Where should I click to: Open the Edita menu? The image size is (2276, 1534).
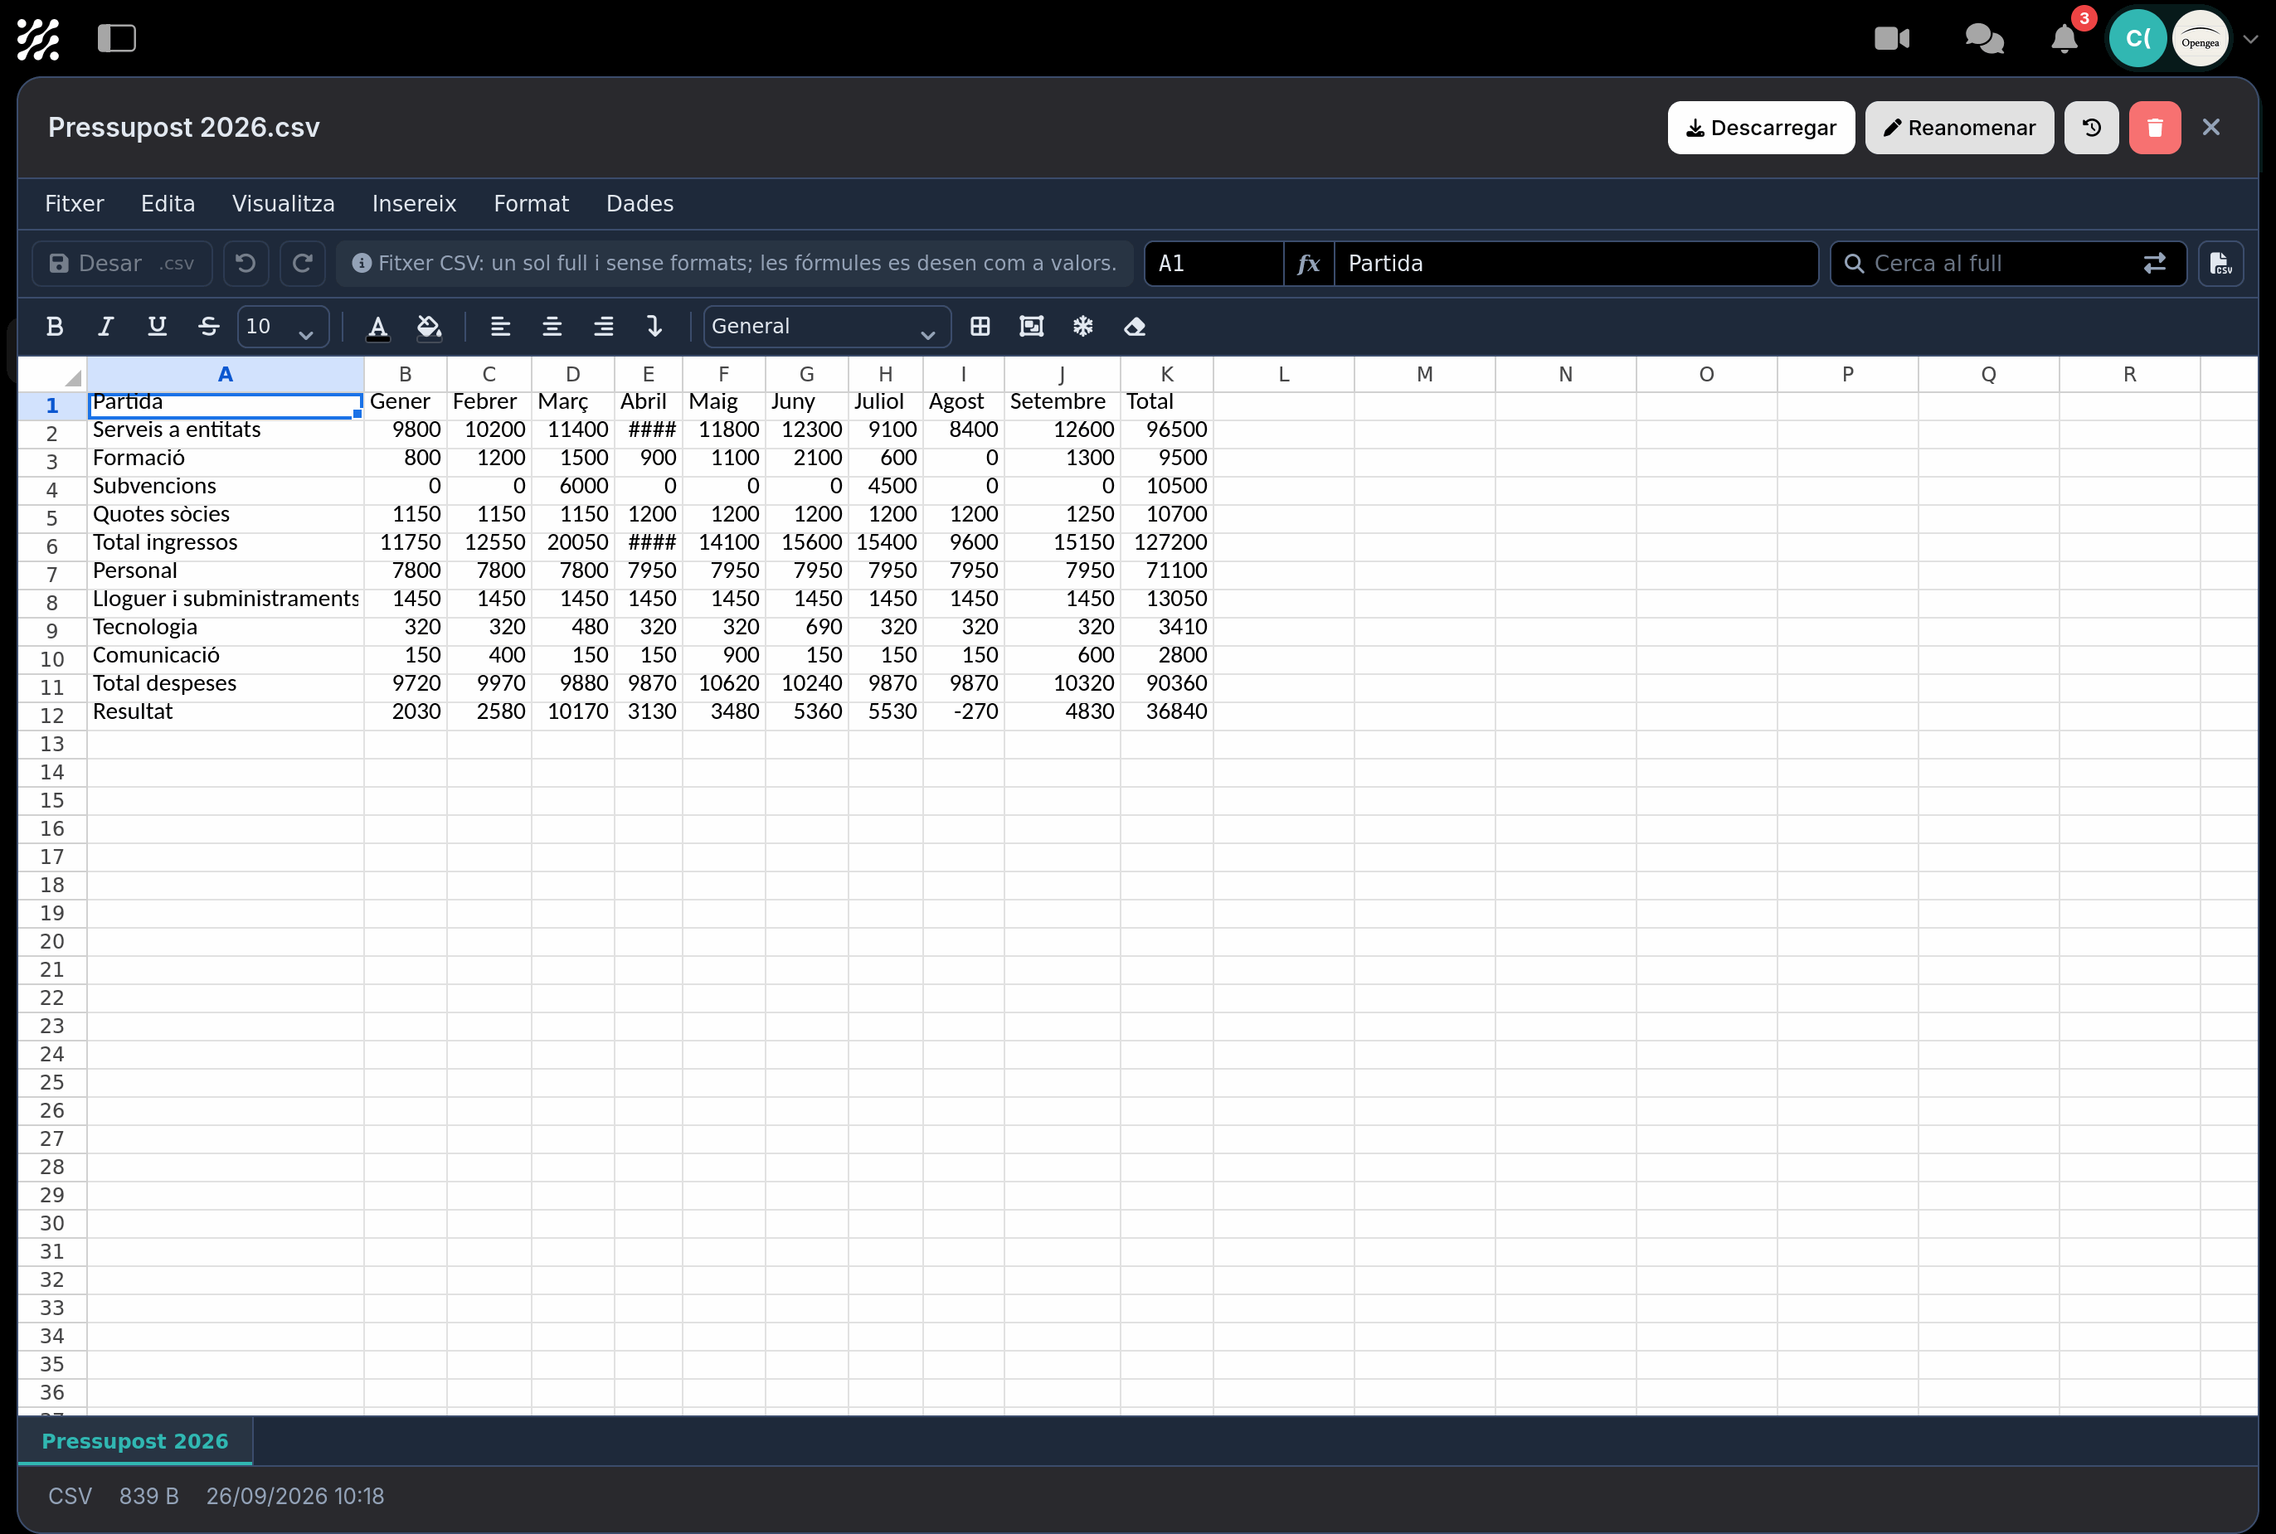point(168,203)
